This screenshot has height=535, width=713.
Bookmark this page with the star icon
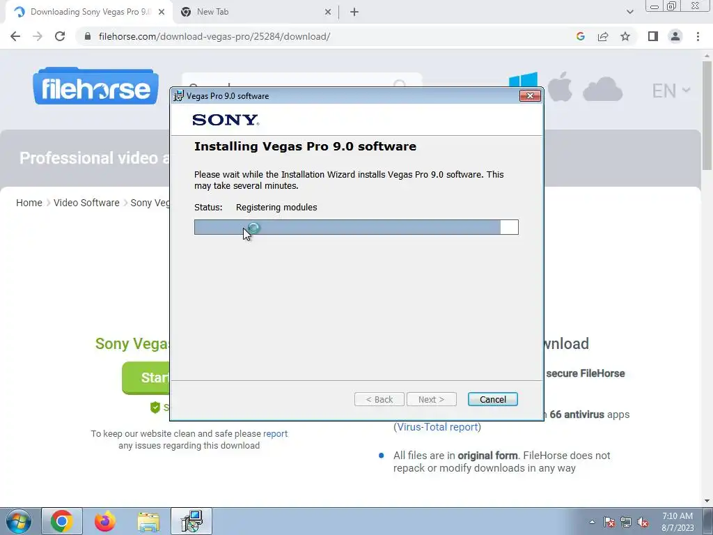(625, 36)
